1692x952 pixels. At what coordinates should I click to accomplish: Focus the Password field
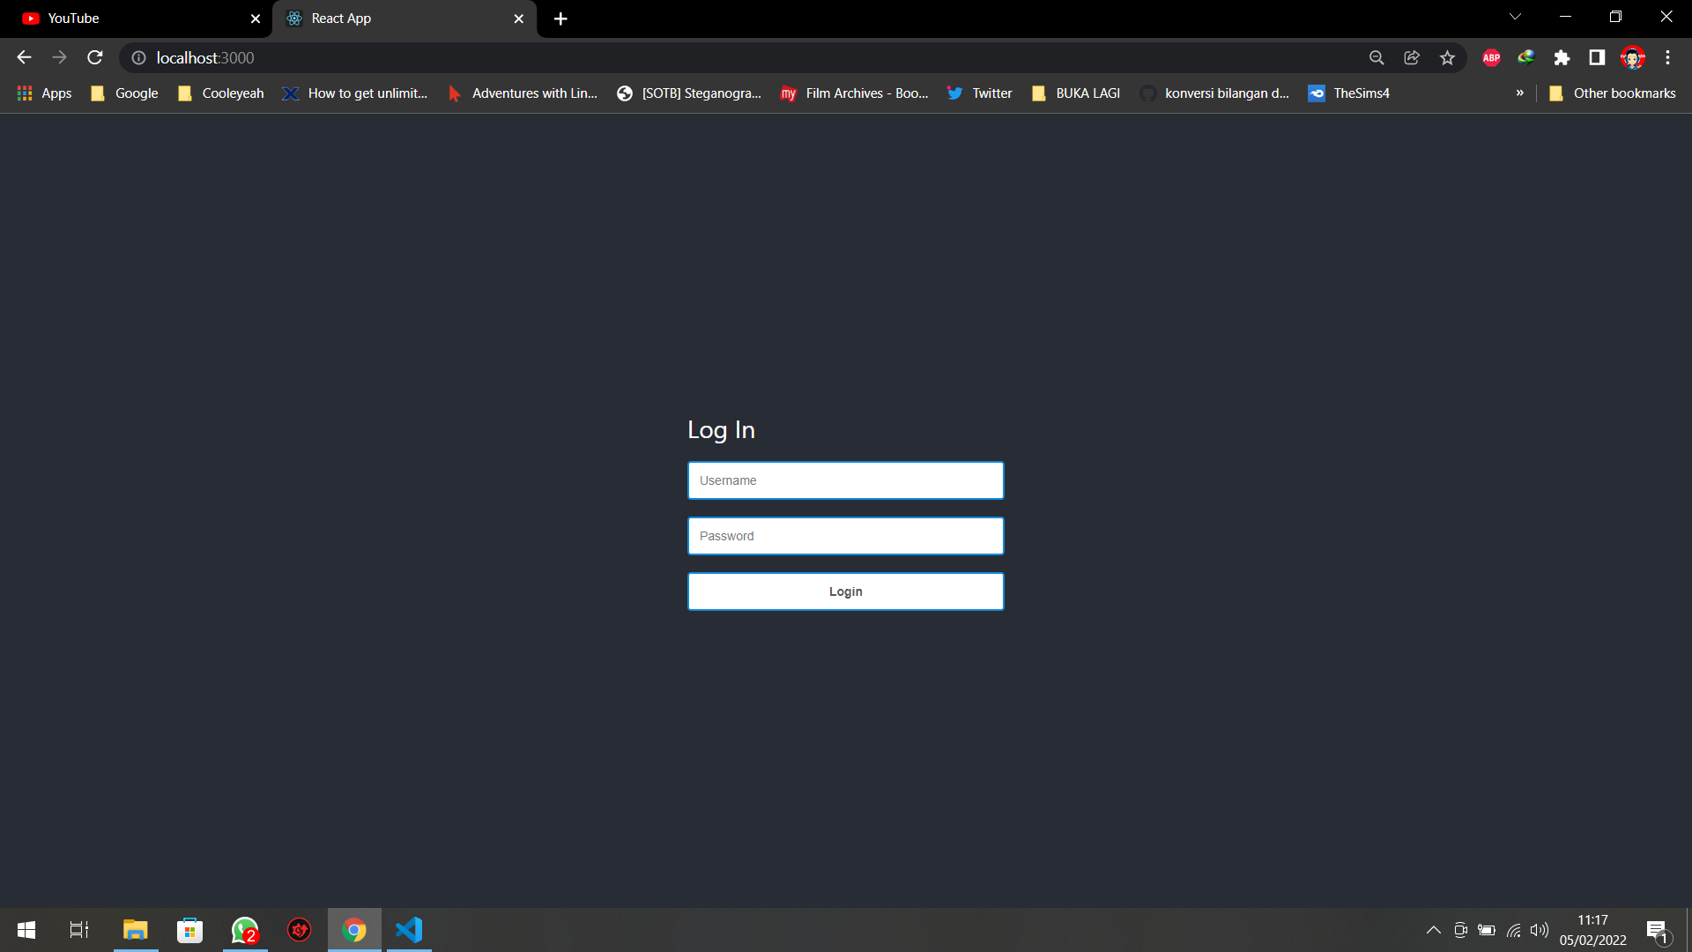(x=845, y=536)
